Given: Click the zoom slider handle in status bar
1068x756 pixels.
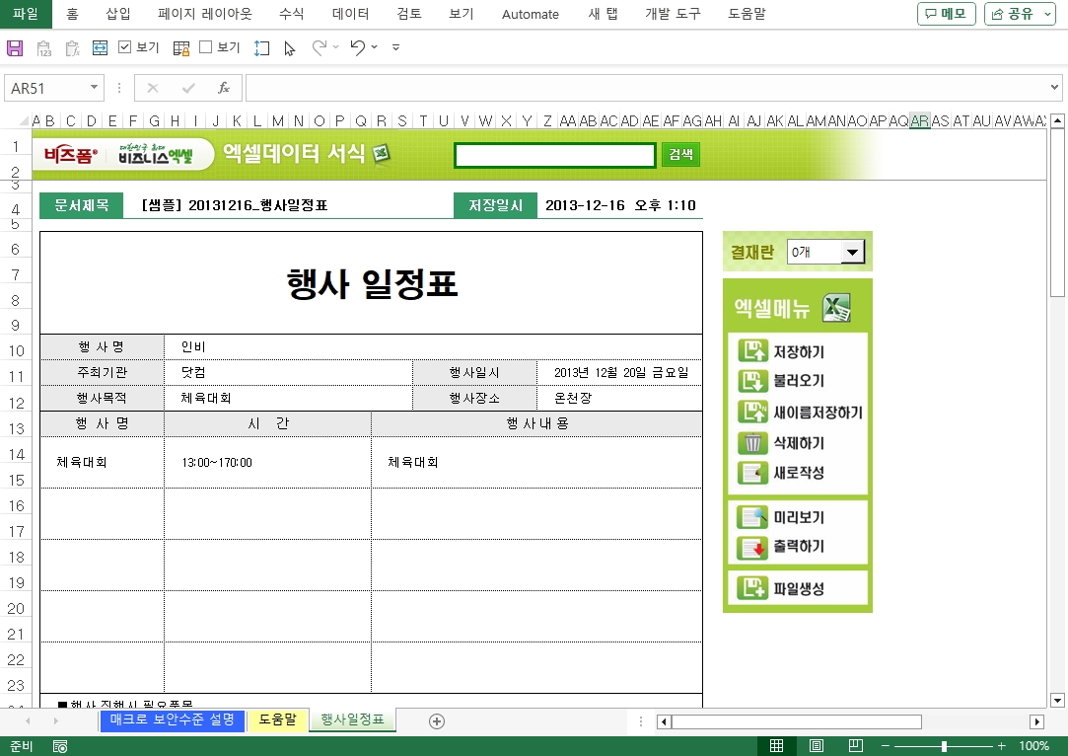Looking at the screenshot, I should coord(944,746).
